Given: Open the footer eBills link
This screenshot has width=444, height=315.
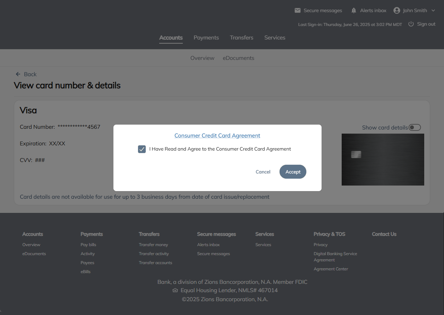Looking at the screenshot, I should [x=86, y=272].
